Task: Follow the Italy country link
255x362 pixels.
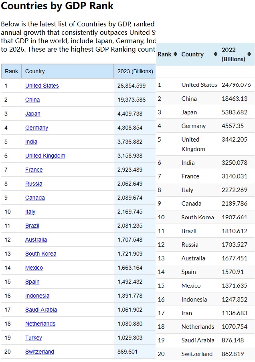Action: [x=30, y=212]
